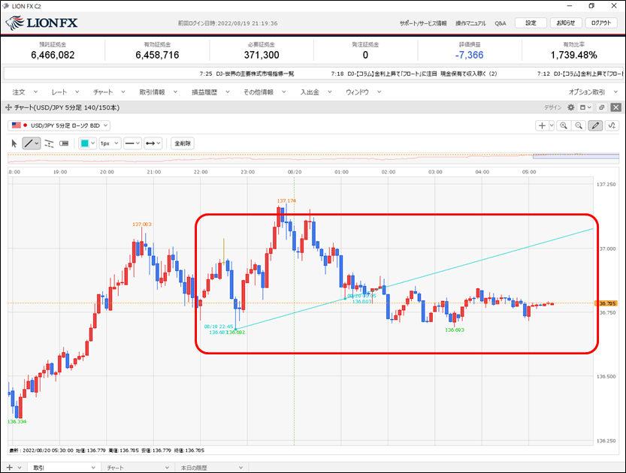Click the 必要証拠金 value 371,300
The image size is (626, 473).
point(262,55)
